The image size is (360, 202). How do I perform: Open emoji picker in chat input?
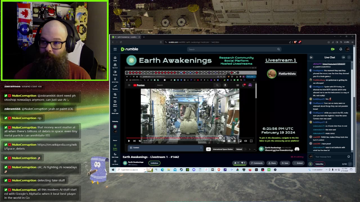tap(348, 157)
